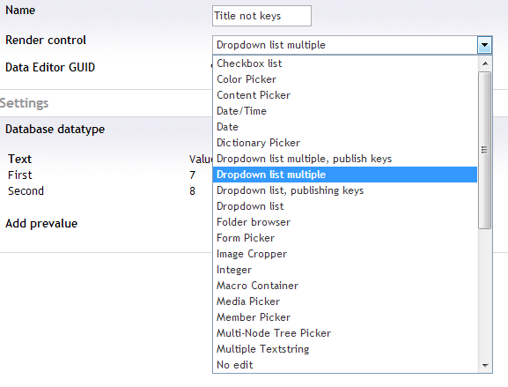This screenshot has height=387, width=508.
Task: Select Checkbox list from the dropdown
Action: pos(345,63)
